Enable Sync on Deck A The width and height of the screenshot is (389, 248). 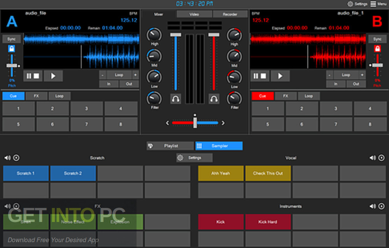click(x=11, y=39)
